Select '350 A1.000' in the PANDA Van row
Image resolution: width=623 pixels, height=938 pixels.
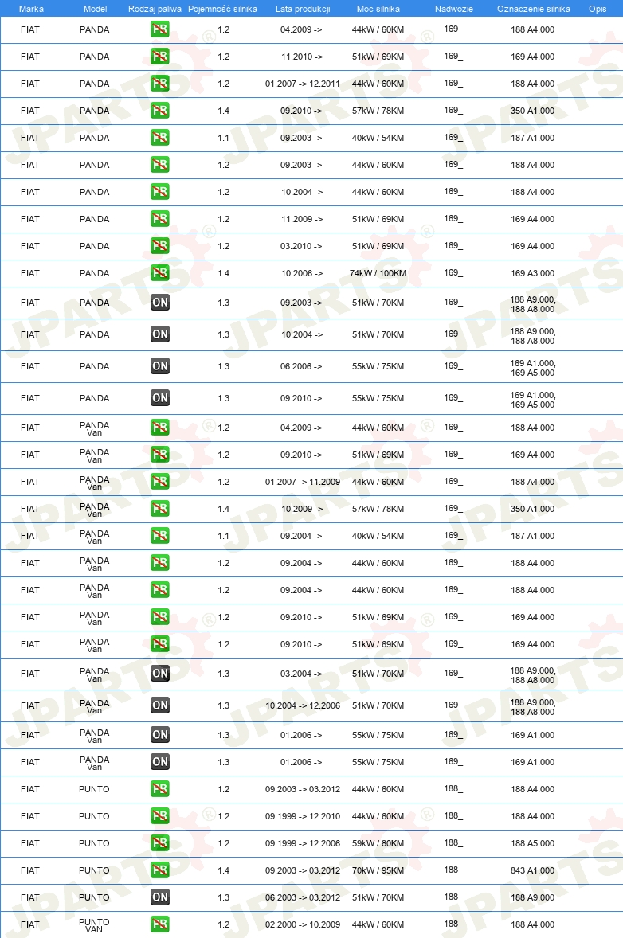(533, 509)
